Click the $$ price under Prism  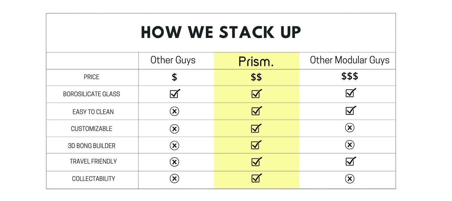(x=256, y=77)
